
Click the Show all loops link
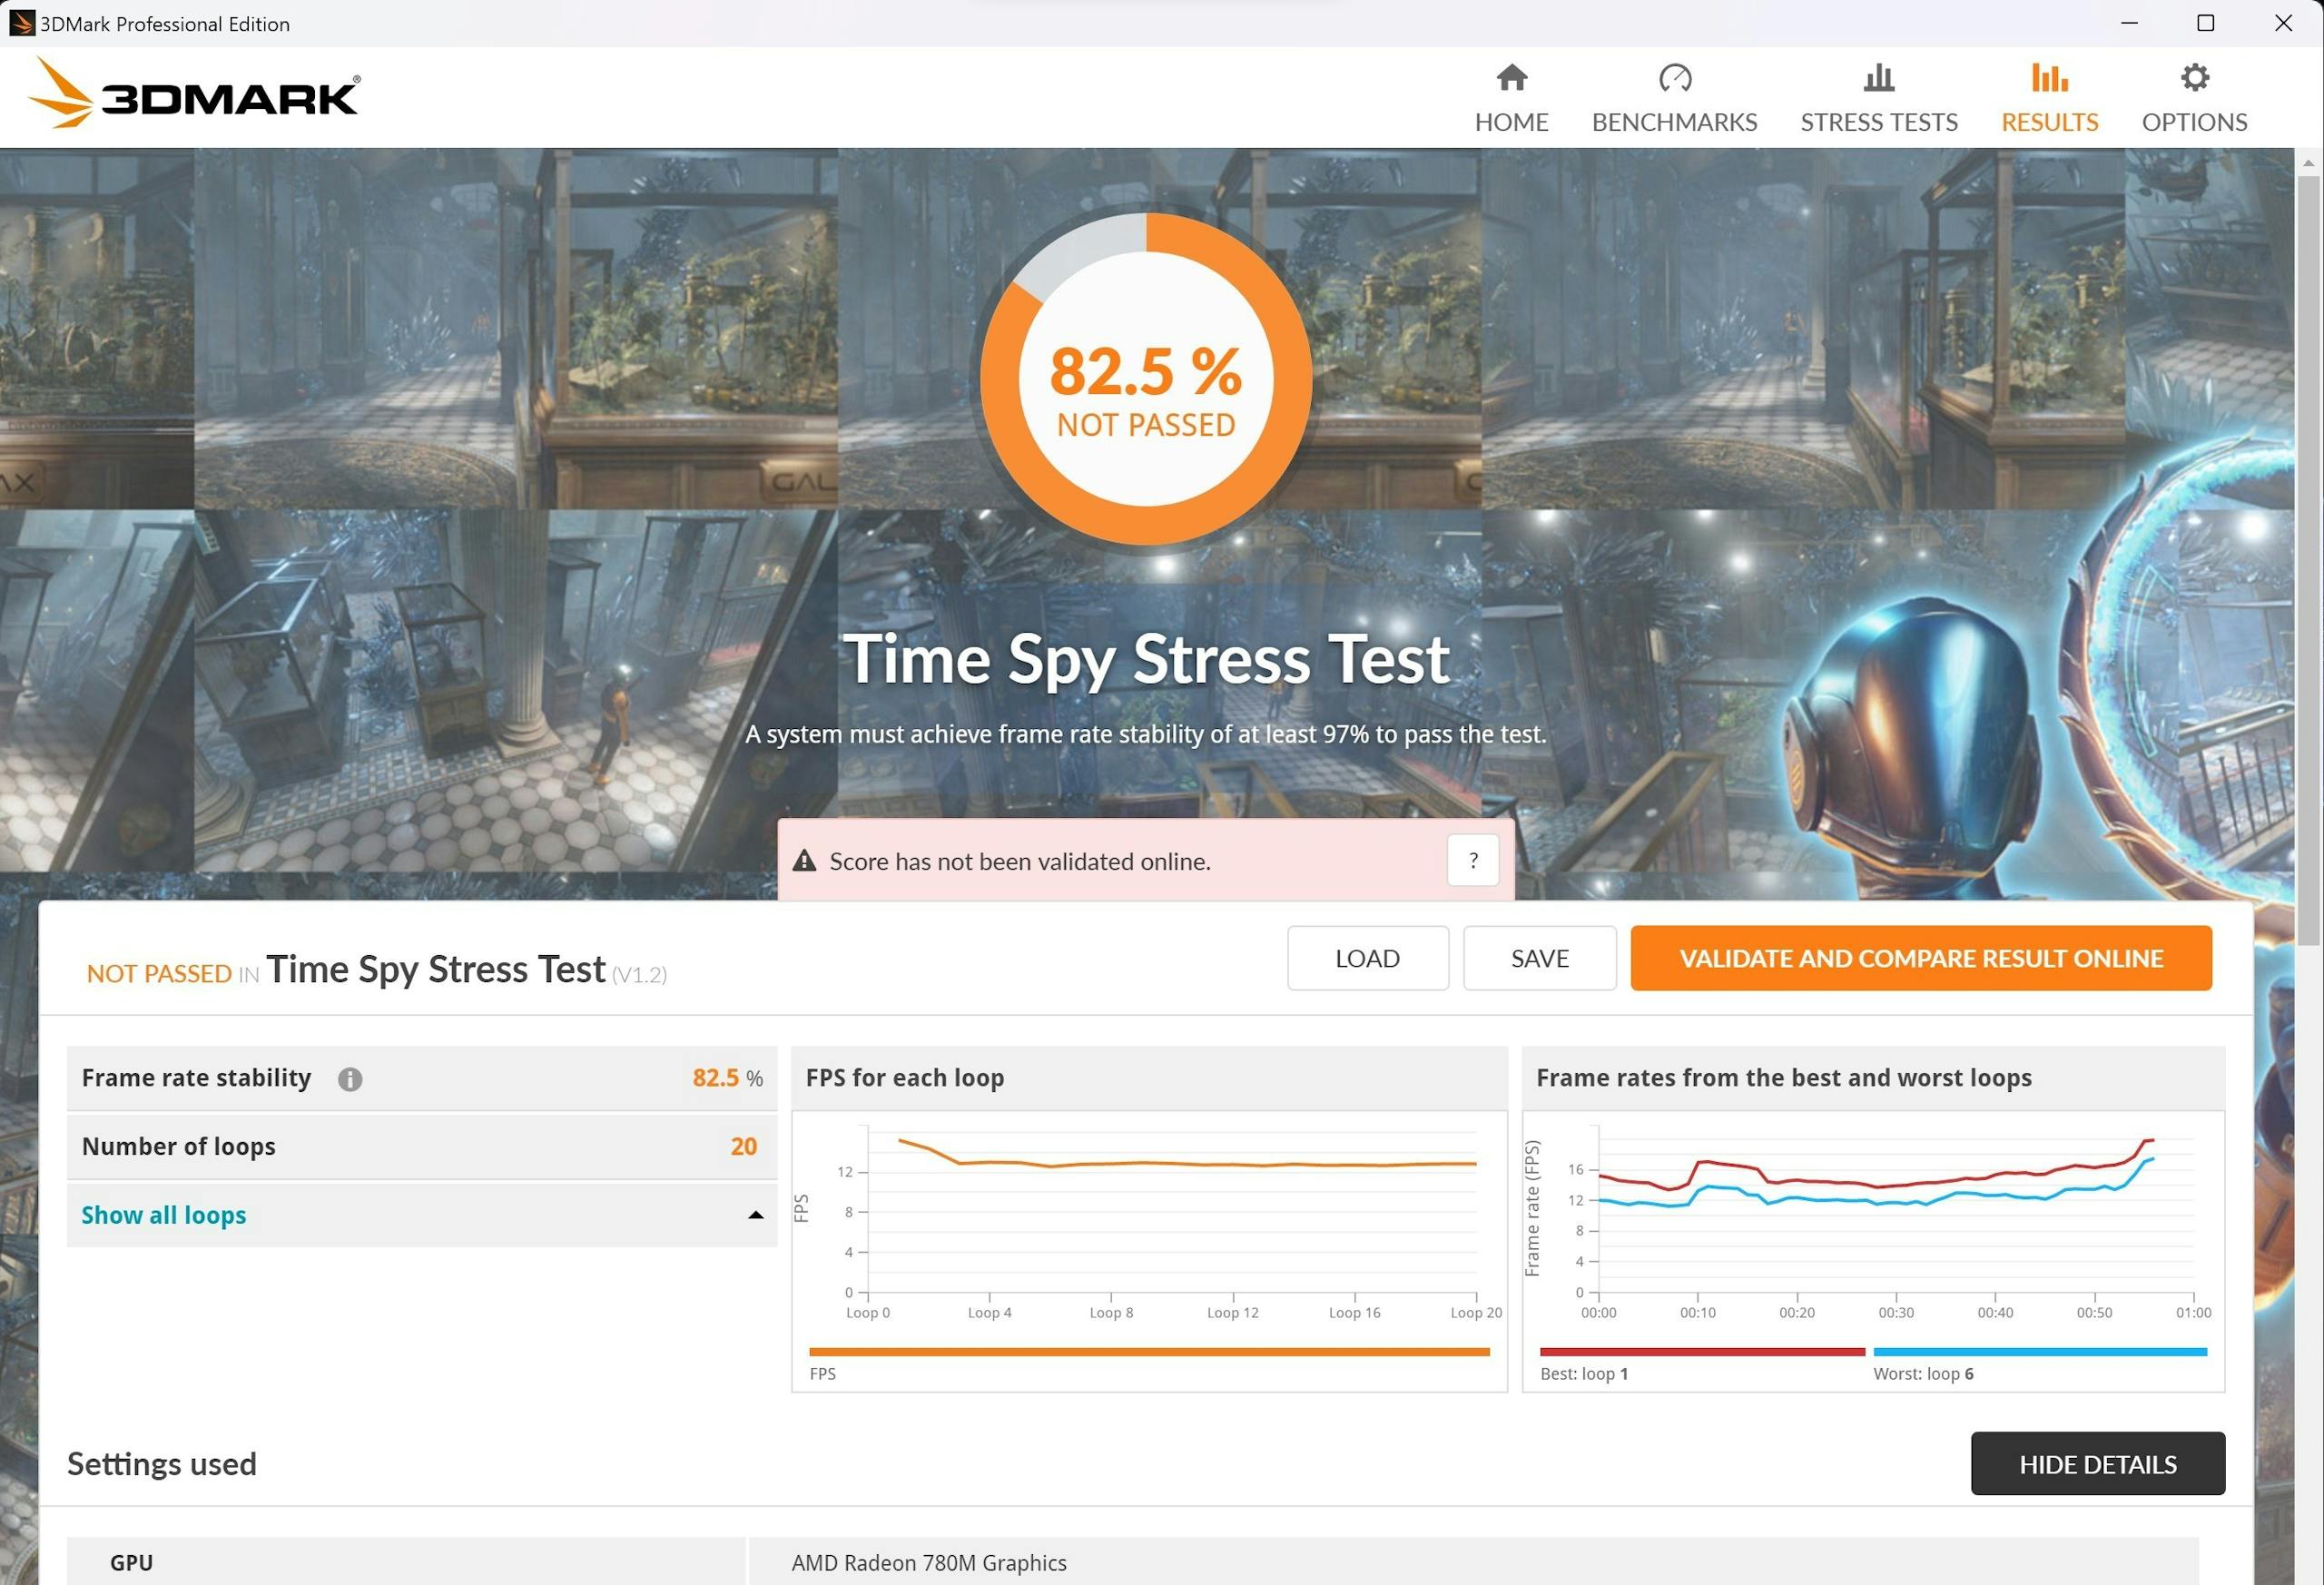[164, 1215]
